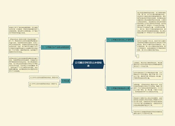Select the bottom note about 十二个月的平均工资

pyautogui.click(x=148, y=112)
